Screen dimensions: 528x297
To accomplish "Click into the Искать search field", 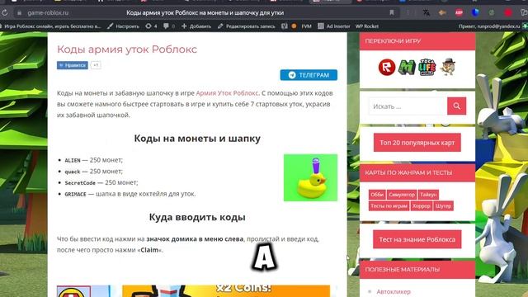I will (x=408, y=106).
